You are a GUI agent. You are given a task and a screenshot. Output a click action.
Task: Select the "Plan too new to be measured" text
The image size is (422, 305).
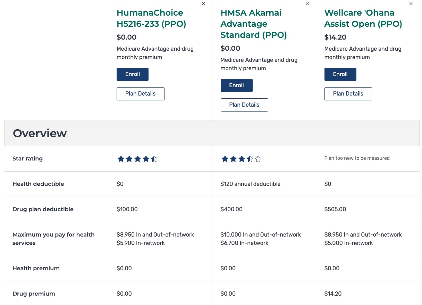357,158
